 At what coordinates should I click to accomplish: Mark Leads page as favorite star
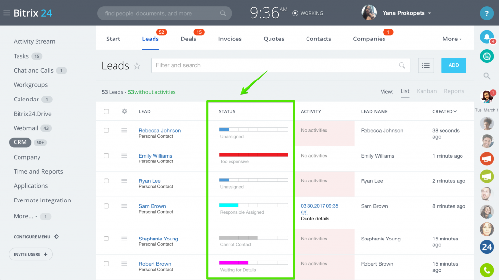[x=137, y=66]
